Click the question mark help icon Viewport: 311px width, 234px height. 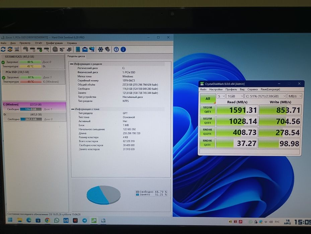[x=116, y=50]
